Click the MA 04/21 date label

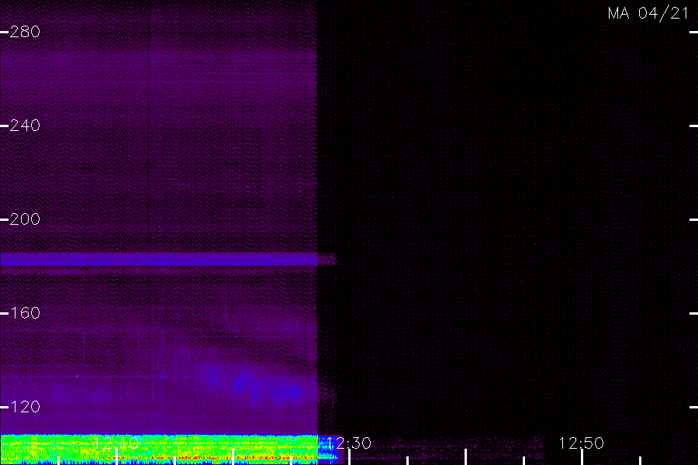648,13
